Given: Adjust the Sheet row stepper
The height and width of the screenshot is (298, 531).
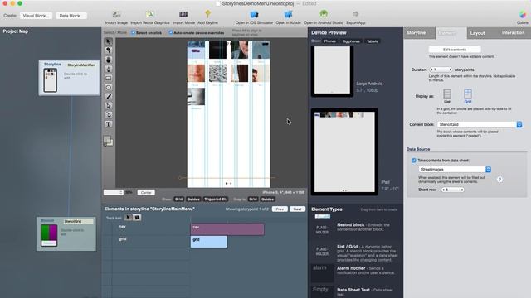Looking at the screenshot, I should [x=452, y=190].
